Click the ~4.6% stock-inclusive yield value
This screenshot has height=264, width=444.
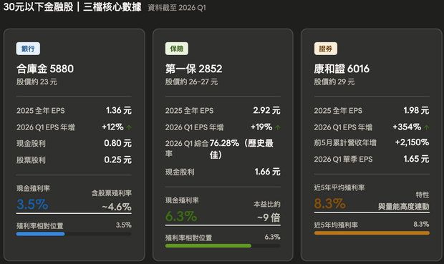[x=117, y=207]
